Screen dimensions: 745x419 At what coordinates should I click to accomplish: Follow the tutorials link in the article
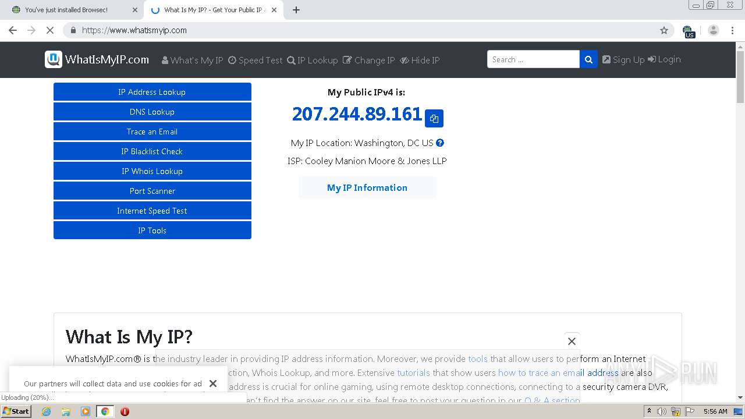coord(413,373)
